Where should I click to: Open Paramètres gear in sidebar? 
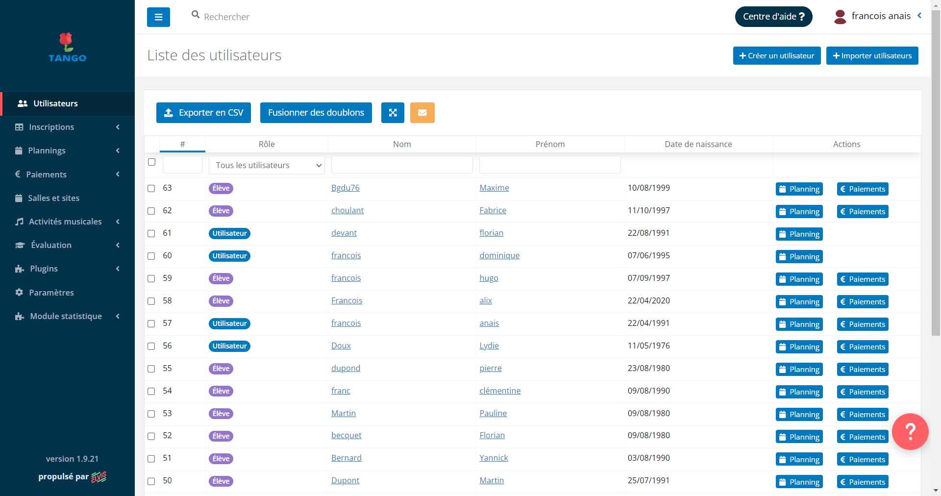(51, 293)
